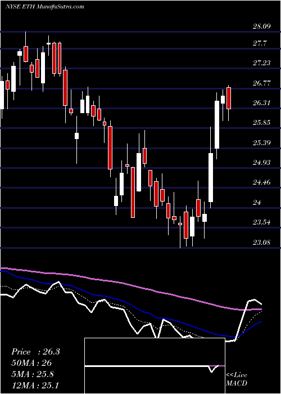Image resolution: width=281 pixels, height=394 pixels.
Task: Click the 23.54 price axis label
Action: pos(261,222)
